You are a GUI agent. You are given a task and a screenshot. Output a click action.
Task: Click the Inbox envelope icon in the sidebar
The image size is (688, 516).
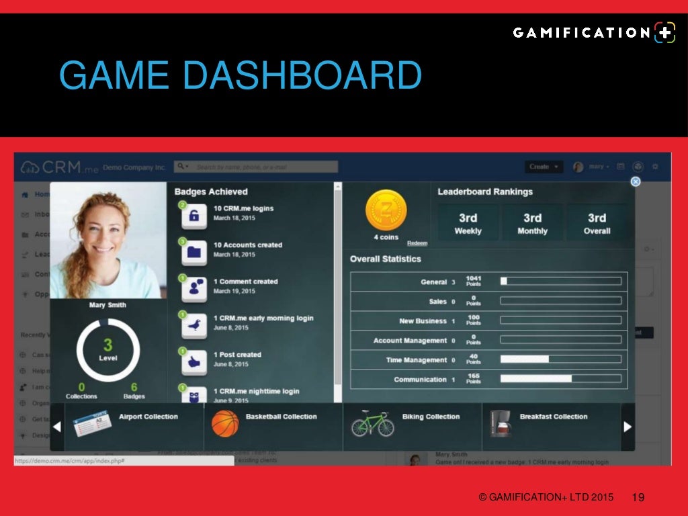25,214
